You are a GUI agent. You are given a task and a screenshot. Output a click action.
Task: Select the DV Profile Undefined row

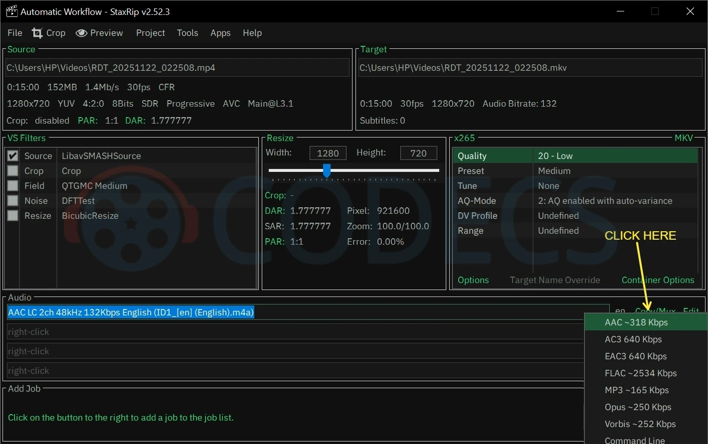(x=575, y=216)
